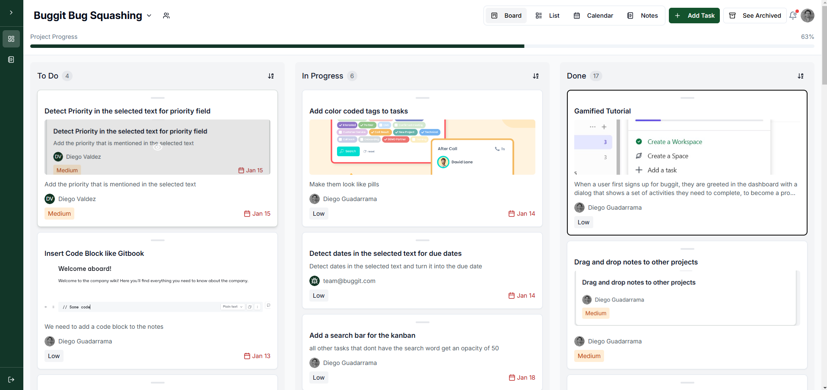Click Diego Guadarrama avatar on Gamified Tutorial card
Screen dimensions: 827x390
[x=579, y=208]
